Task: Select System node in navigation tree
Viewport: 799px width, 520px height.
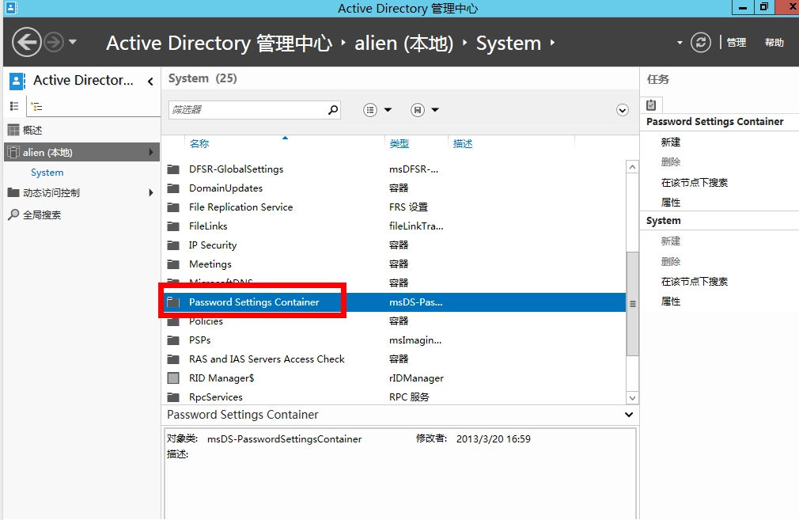Action: 47,173
